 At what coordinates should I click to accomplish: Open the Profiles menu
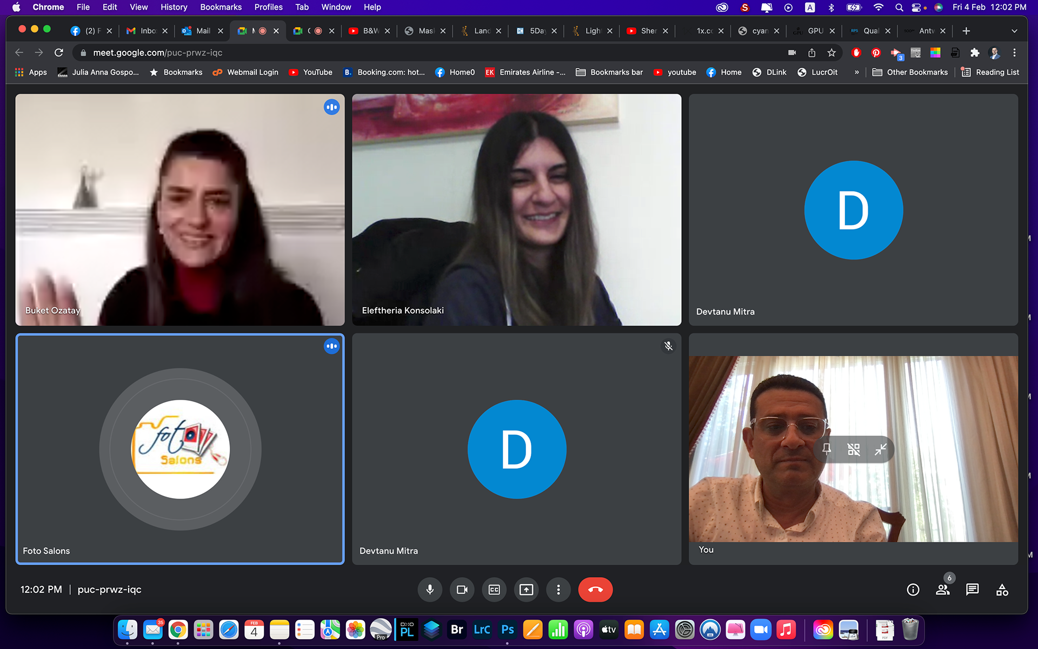click(x=268, y=7)
